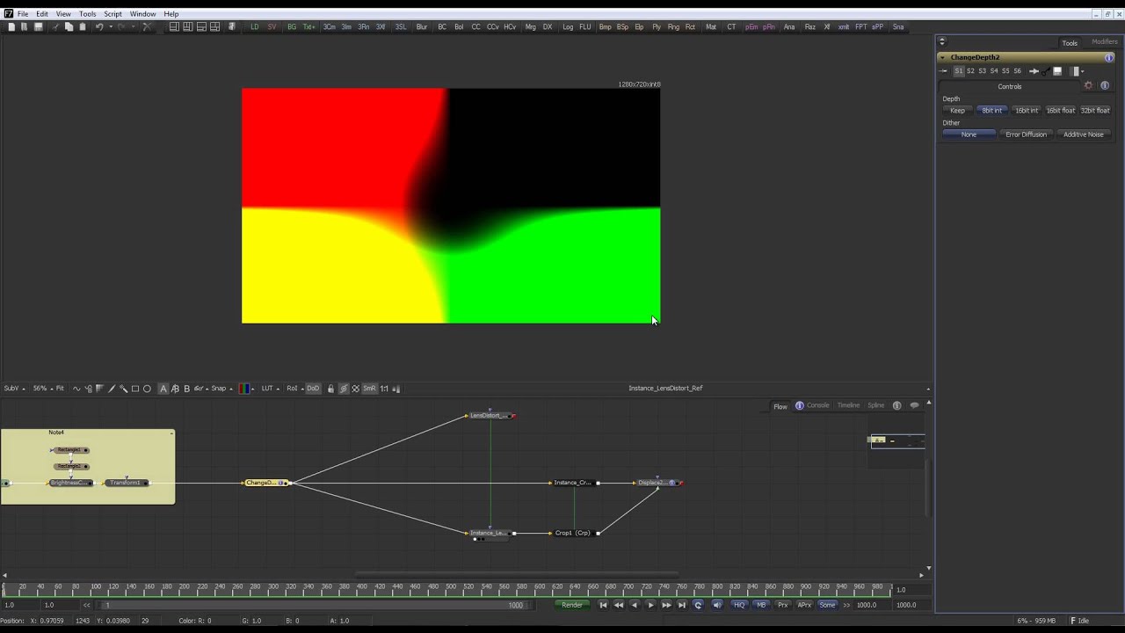Screen dimensions: 1125x633
Task: Add pEmitter via pEm toolbar button
Action: click(x=751, y=27)
